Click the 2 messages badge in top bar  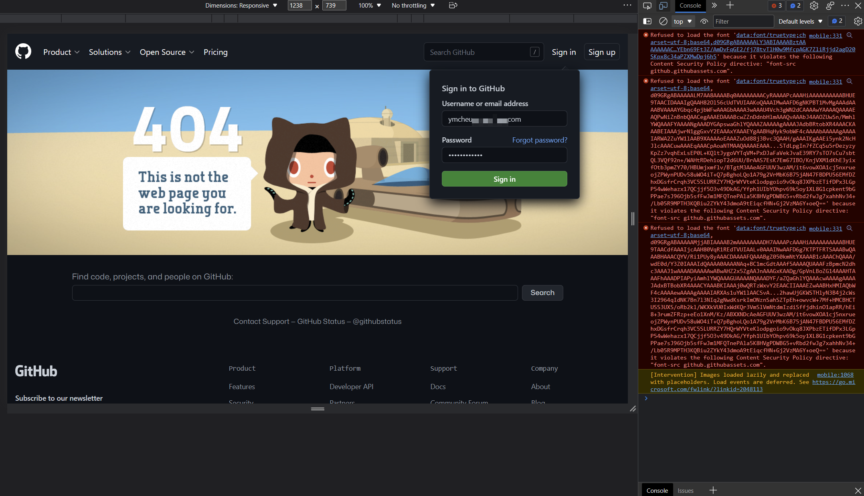[795, 6]
